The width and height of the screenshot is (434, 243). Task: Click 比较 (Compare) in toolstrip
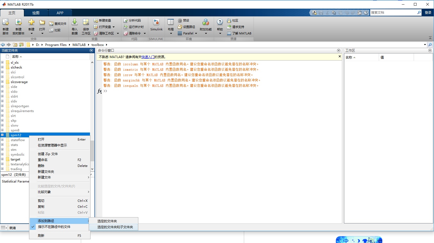coord(55,30)
